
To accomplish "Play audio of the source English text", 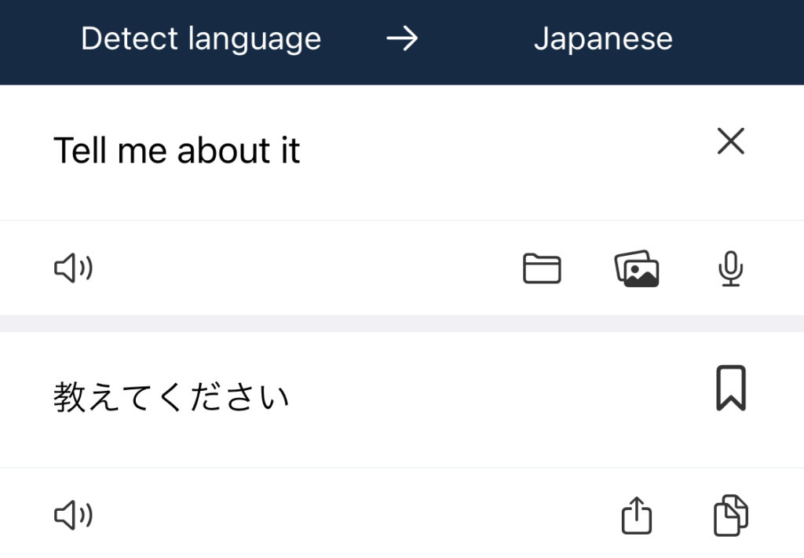I will (x=73, y=269).
